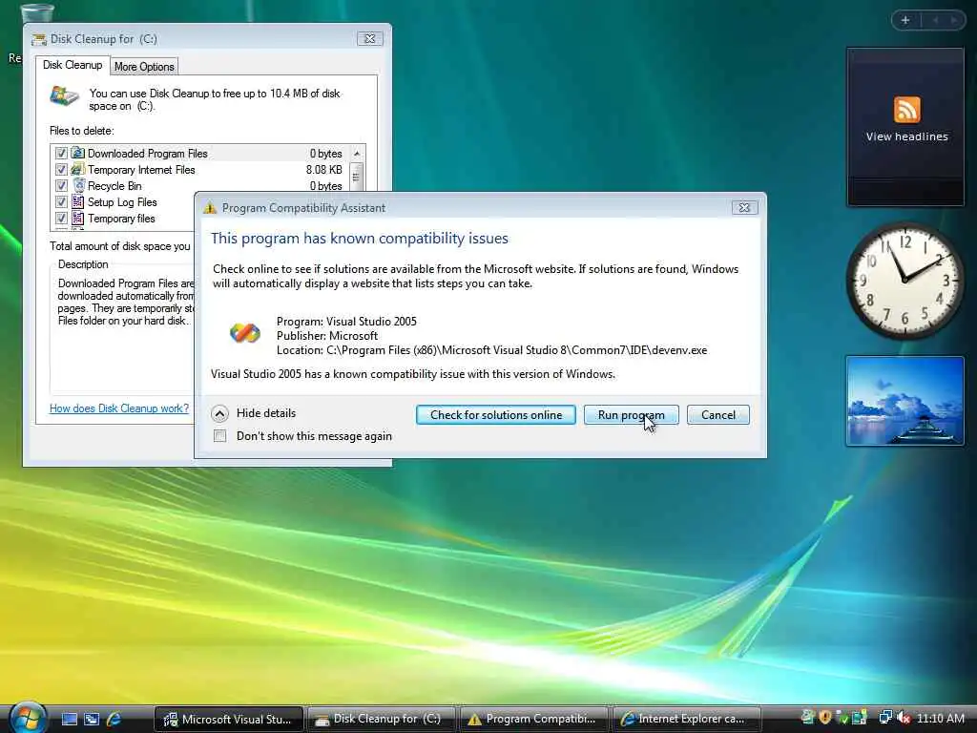Select the Setup Log Files row text
This screenshot has height=733, width=977.
[x=122, y=202]
